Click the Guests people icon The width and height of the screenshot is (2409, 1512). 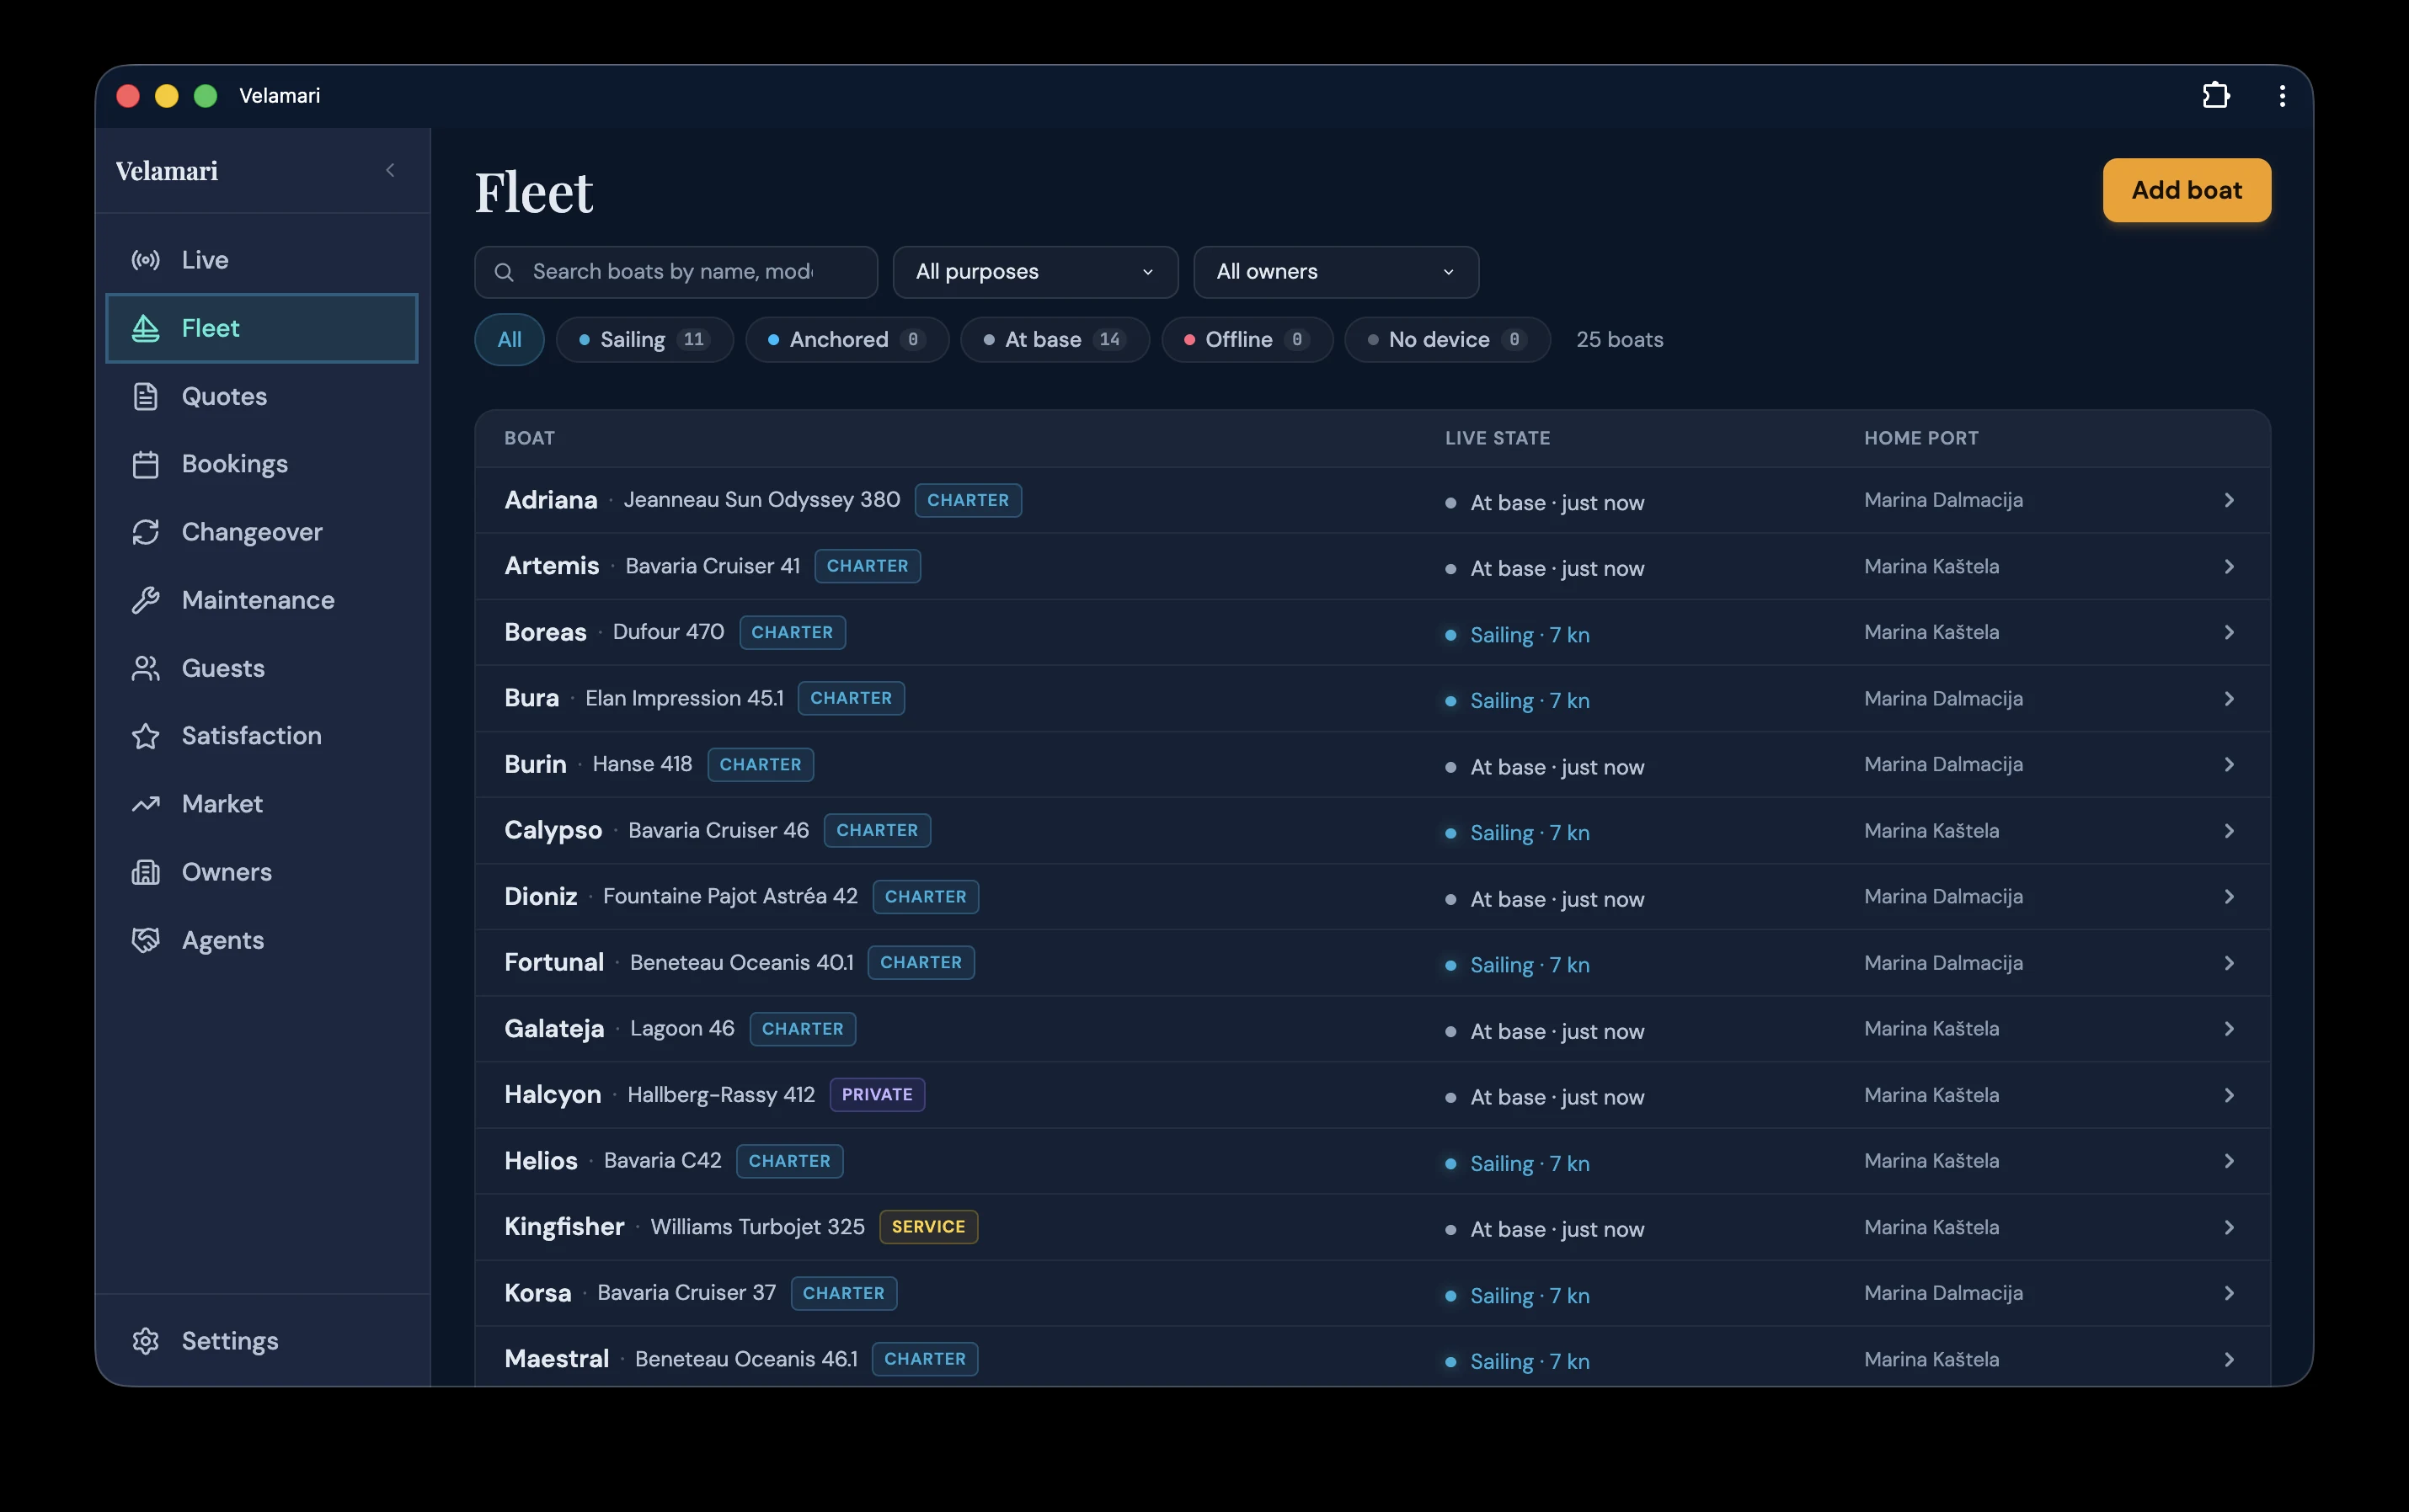(x=146, y=668)
